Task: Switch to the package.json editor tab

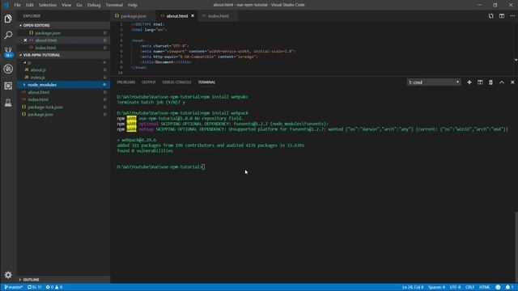Action: 133,16
